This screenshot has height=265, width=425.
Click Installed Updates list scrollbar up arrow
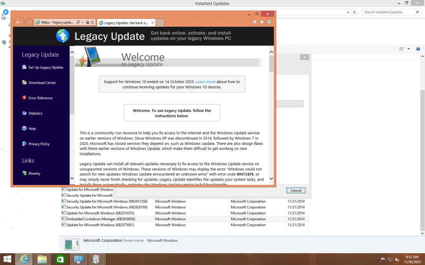pos(422,56)
